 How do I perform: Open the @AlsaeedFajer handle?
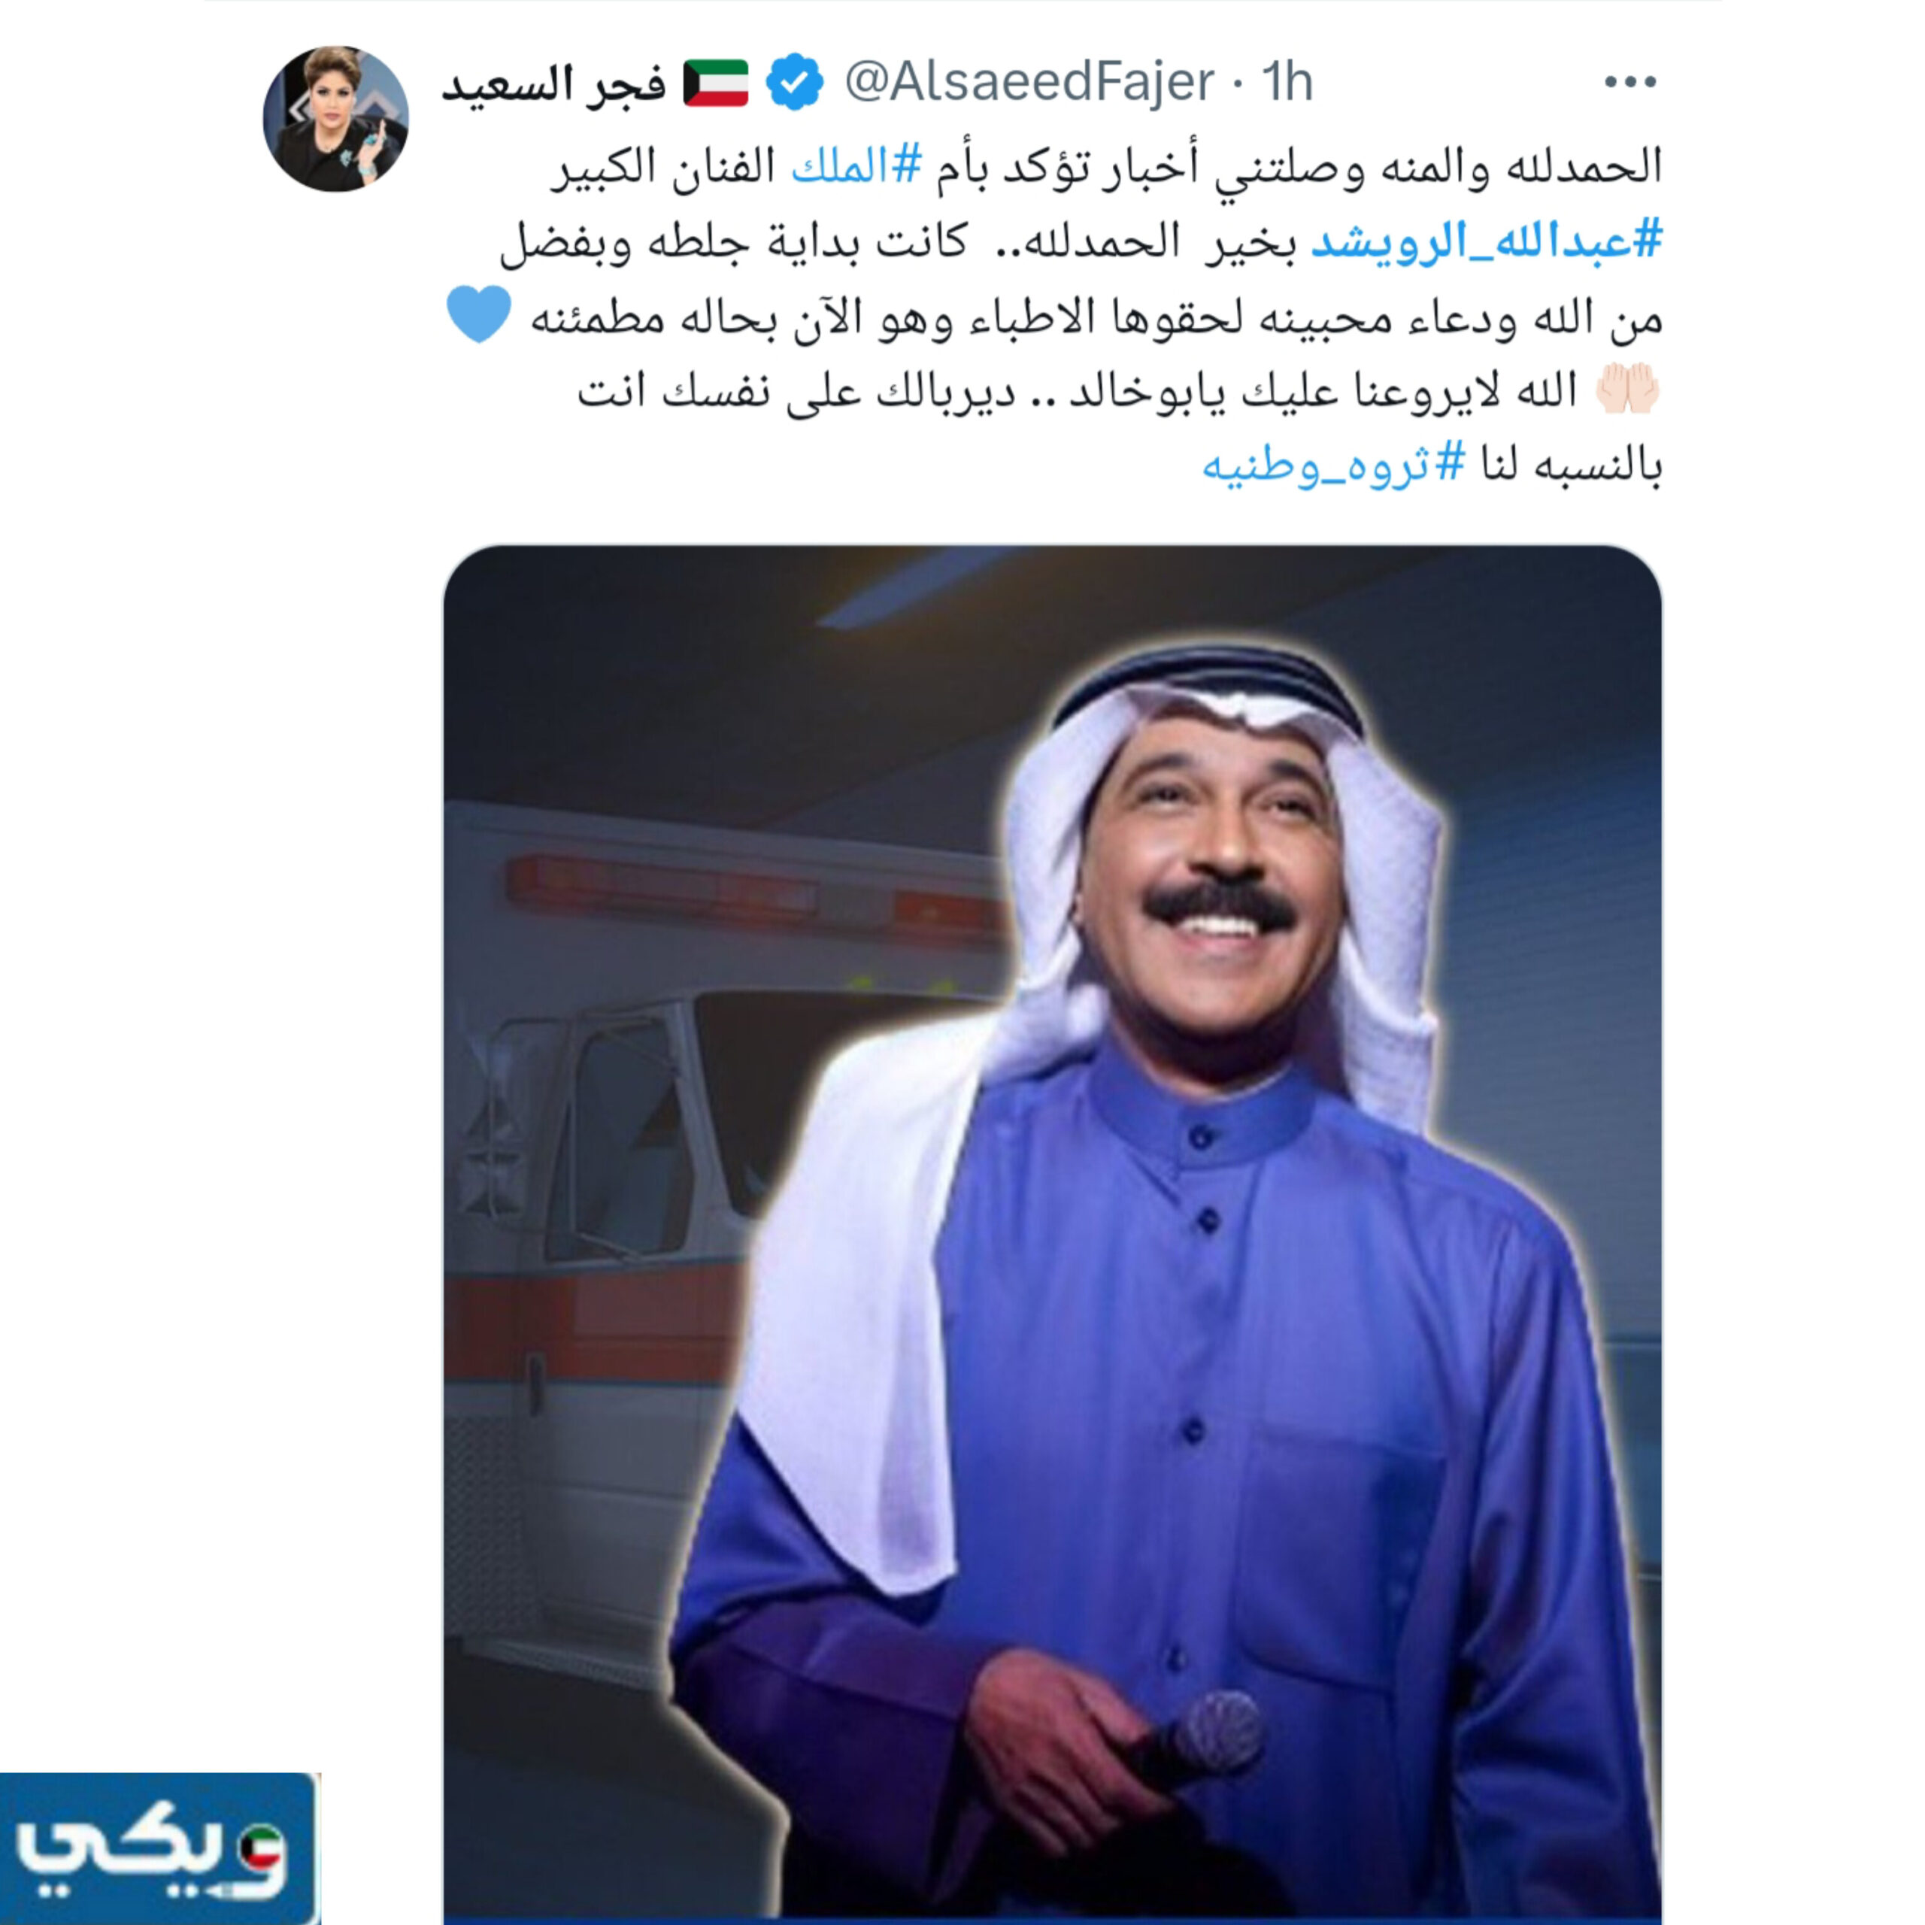(1029, 82)
